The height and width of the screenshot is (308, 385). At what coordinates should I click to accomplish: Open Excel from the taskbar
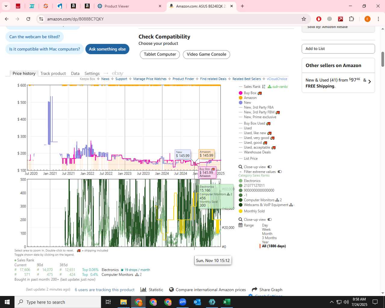227,302
